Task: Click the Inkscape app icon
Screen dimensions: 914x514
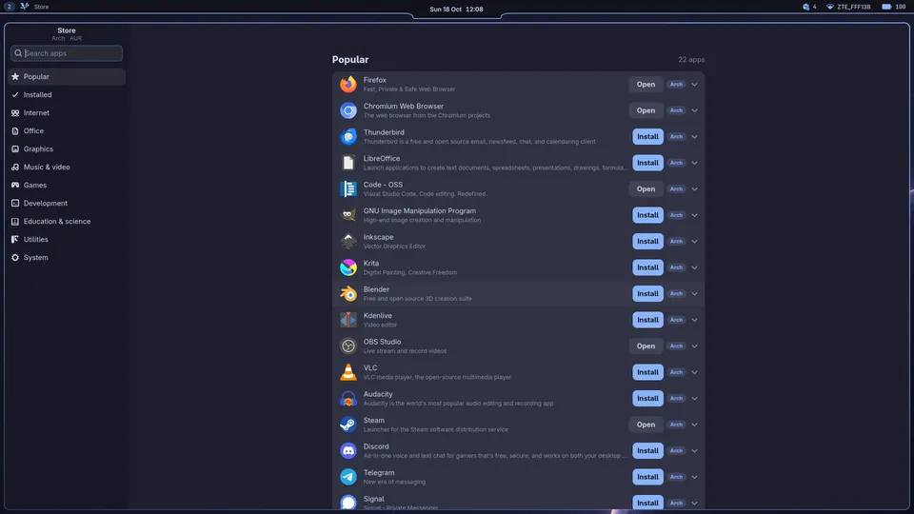Action: coord(348,241)
